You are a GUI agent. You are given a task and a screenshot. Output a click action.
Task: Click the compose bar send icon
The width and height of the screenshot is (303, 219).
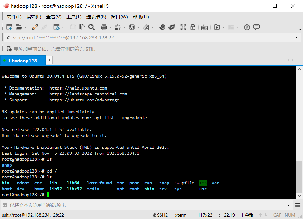tap(5, 205)
